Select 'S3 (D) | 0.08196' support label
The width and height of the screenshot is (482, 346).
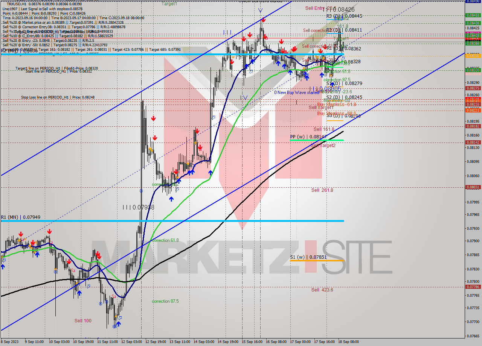click(x=343, y=116)
